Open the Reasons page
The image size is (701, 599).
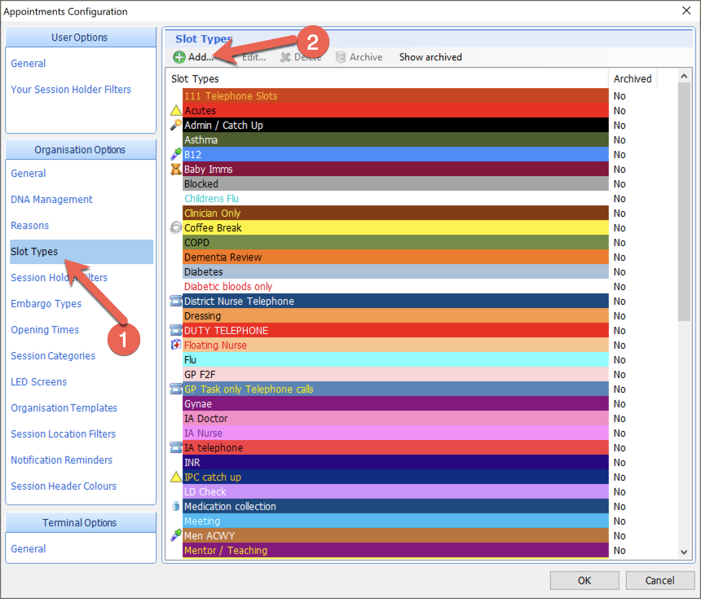(29, 225)
